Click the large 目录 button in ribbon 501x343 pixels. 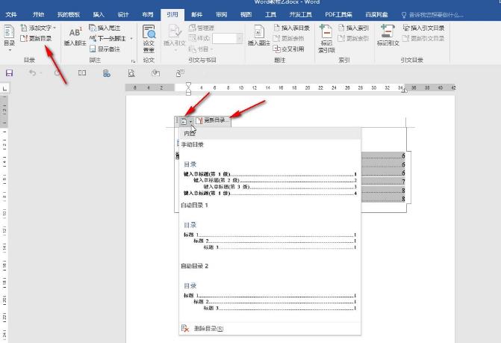tap(9, 37)
